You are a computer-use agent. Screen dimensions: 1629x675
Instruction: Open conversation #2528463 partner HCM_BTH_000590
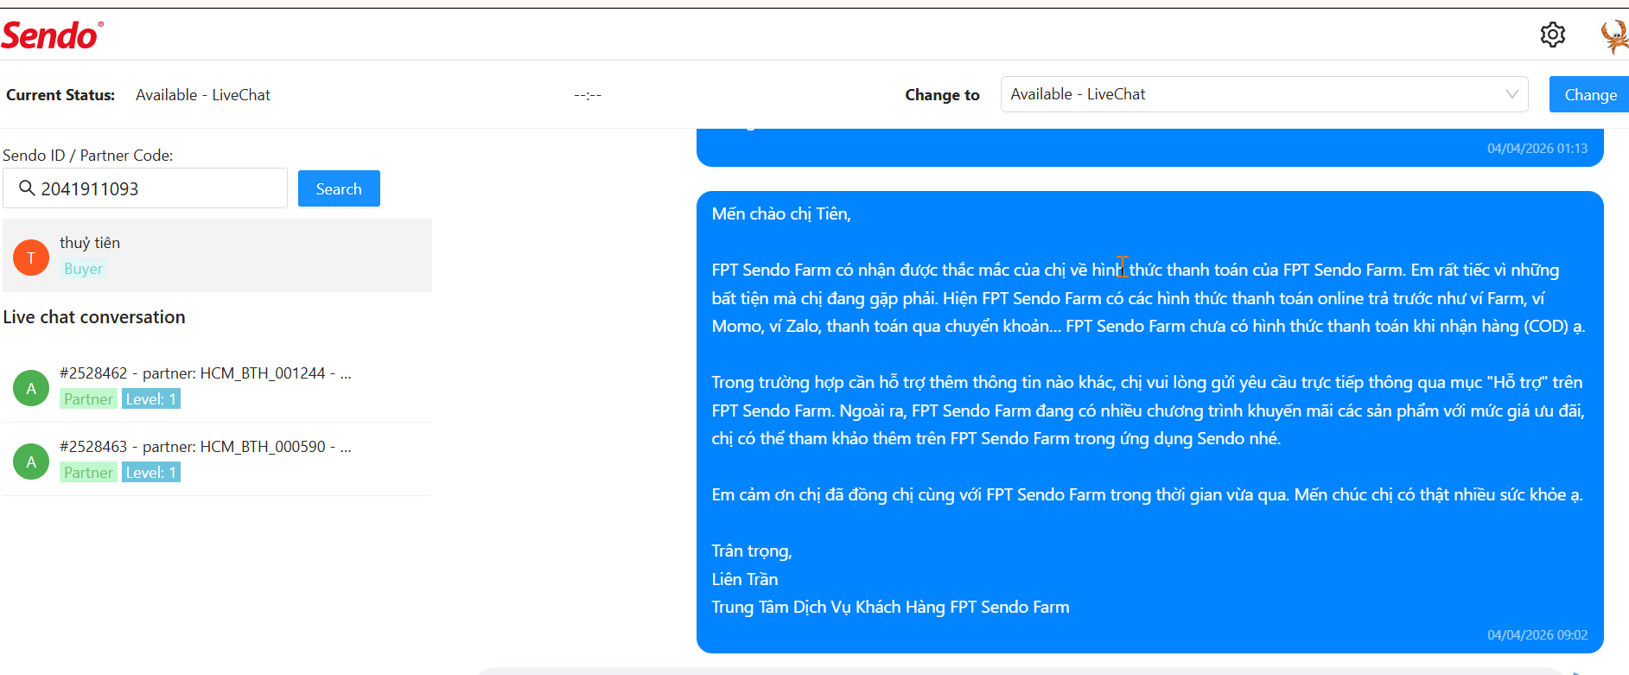pyautogui.click(x=217, y=460)
